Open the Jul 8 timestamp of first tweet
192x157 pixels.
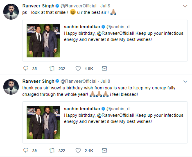pyautogui.click(x=105, y=6)
